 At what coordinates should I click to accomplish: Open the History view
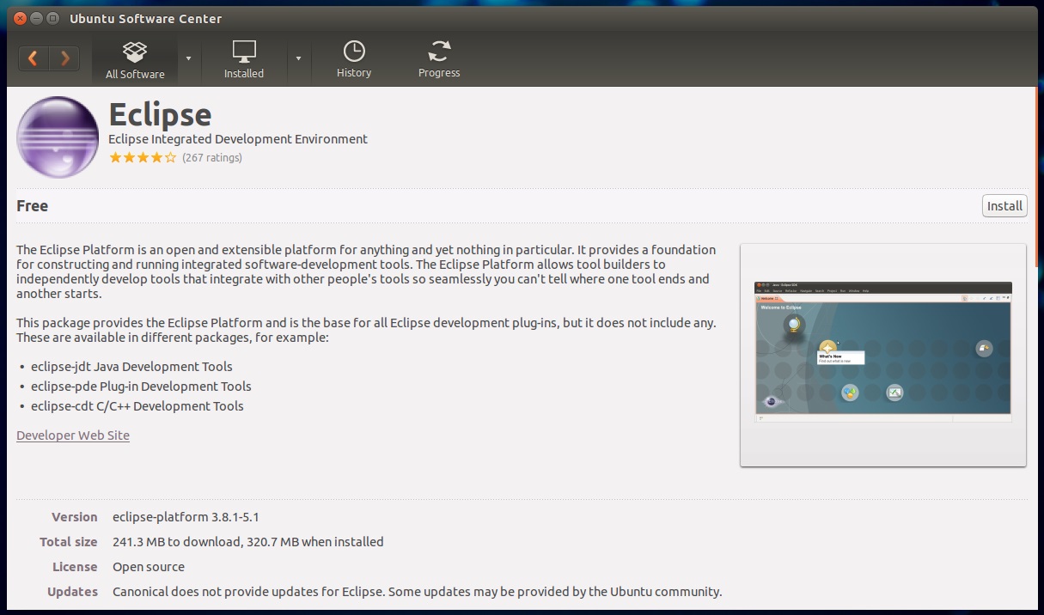pos(353,58)
